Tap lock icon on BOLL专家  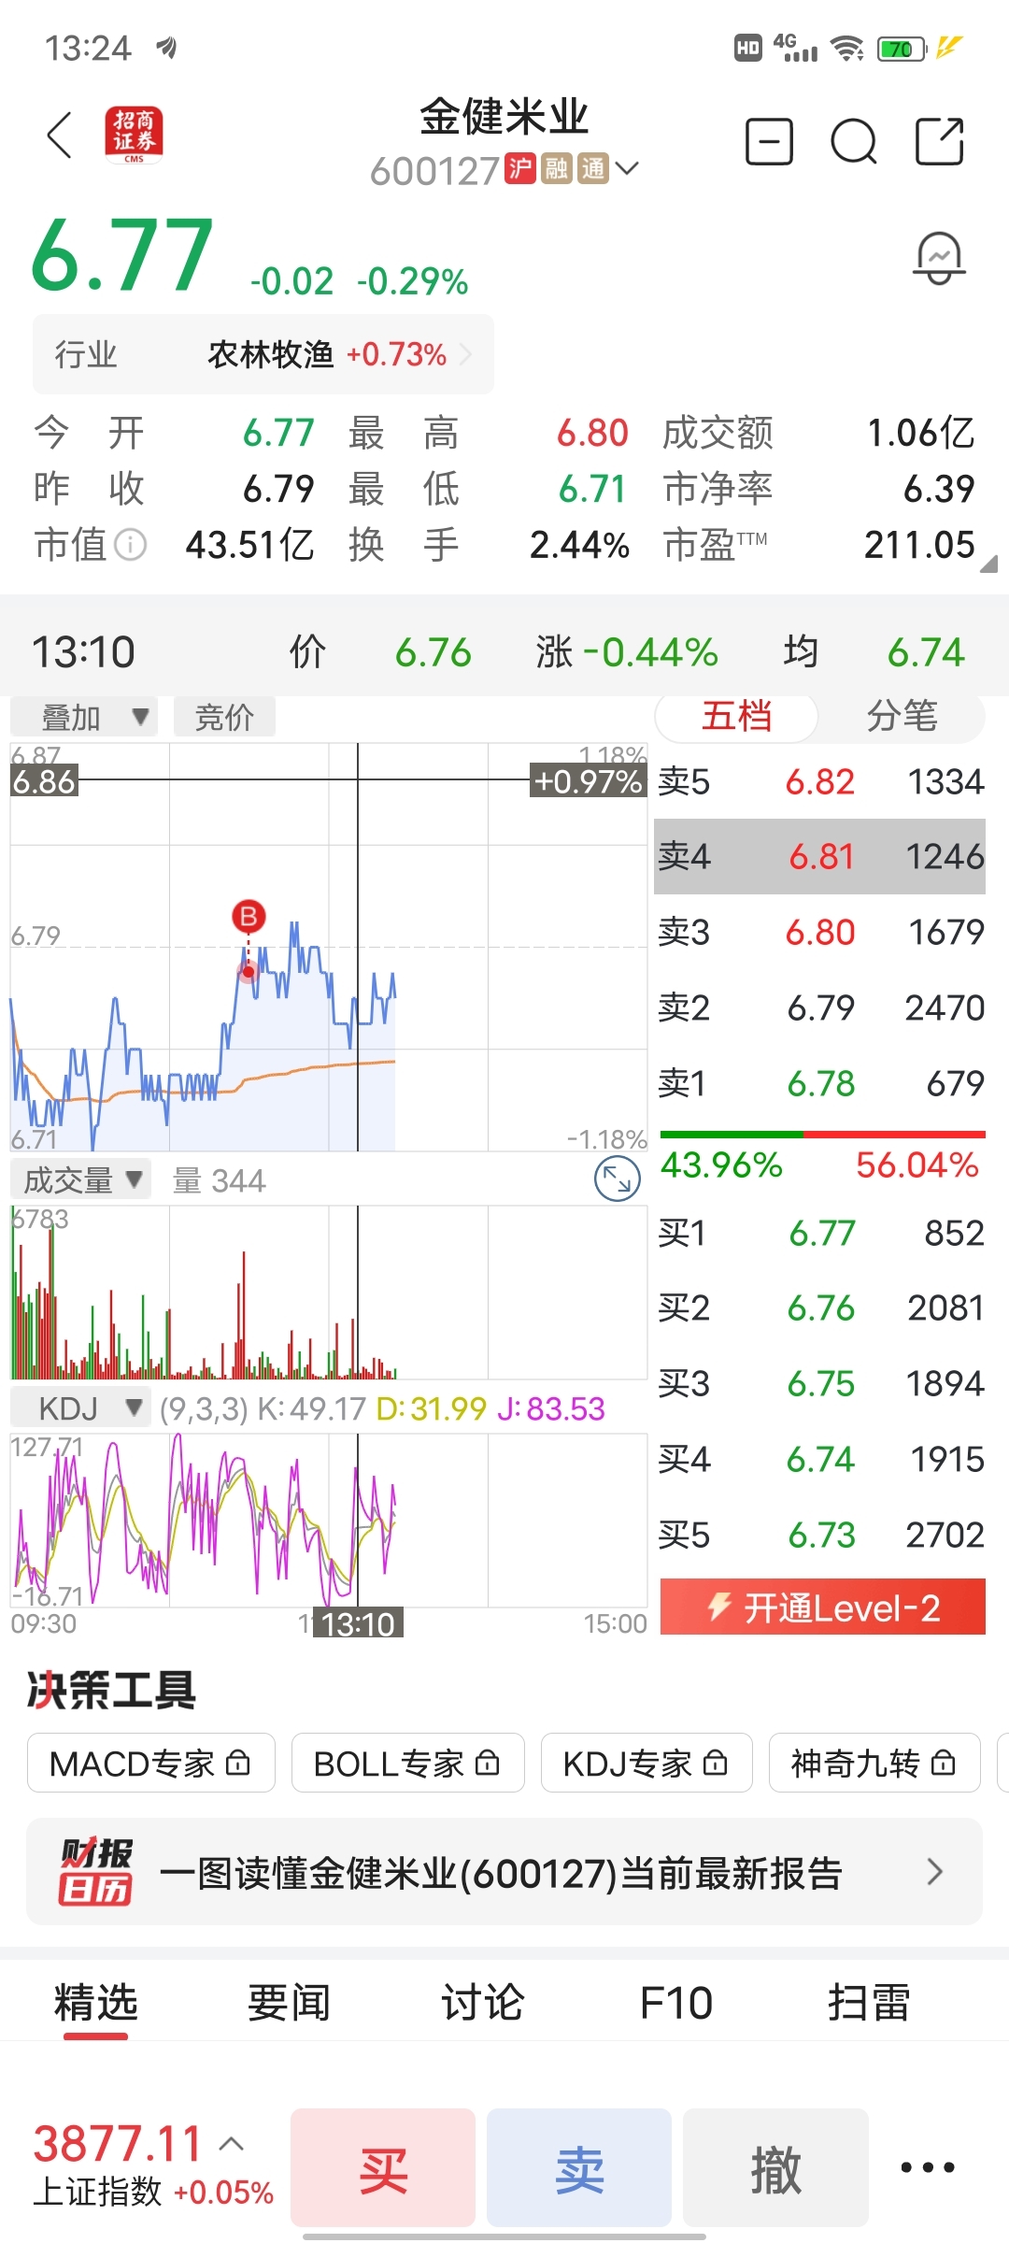(488, 1763)
